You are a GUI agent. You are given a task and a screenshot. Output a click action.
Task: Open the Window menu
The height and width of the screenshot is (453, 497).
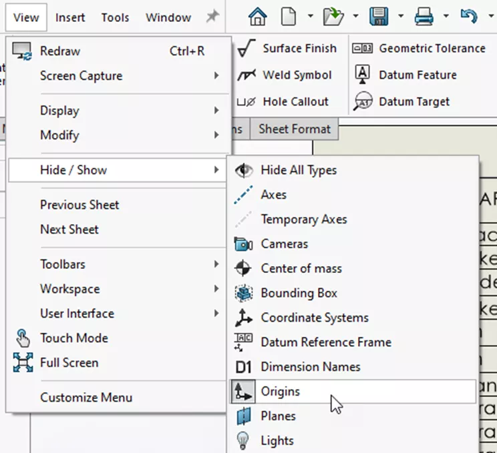coord(168,17)
